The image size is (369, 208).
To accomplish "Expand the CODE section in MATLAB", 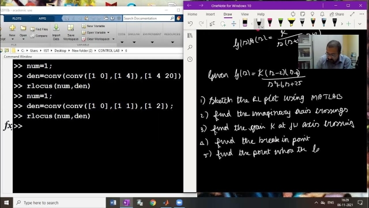I will [122, 42].
